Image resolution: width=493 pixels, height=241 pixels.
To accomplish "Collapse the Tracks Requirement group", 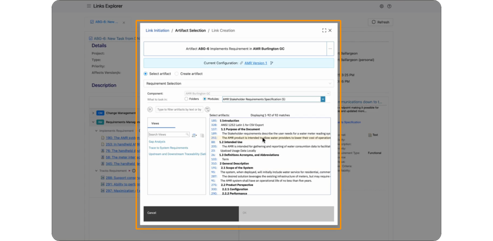I will click(x=96, y=171).
